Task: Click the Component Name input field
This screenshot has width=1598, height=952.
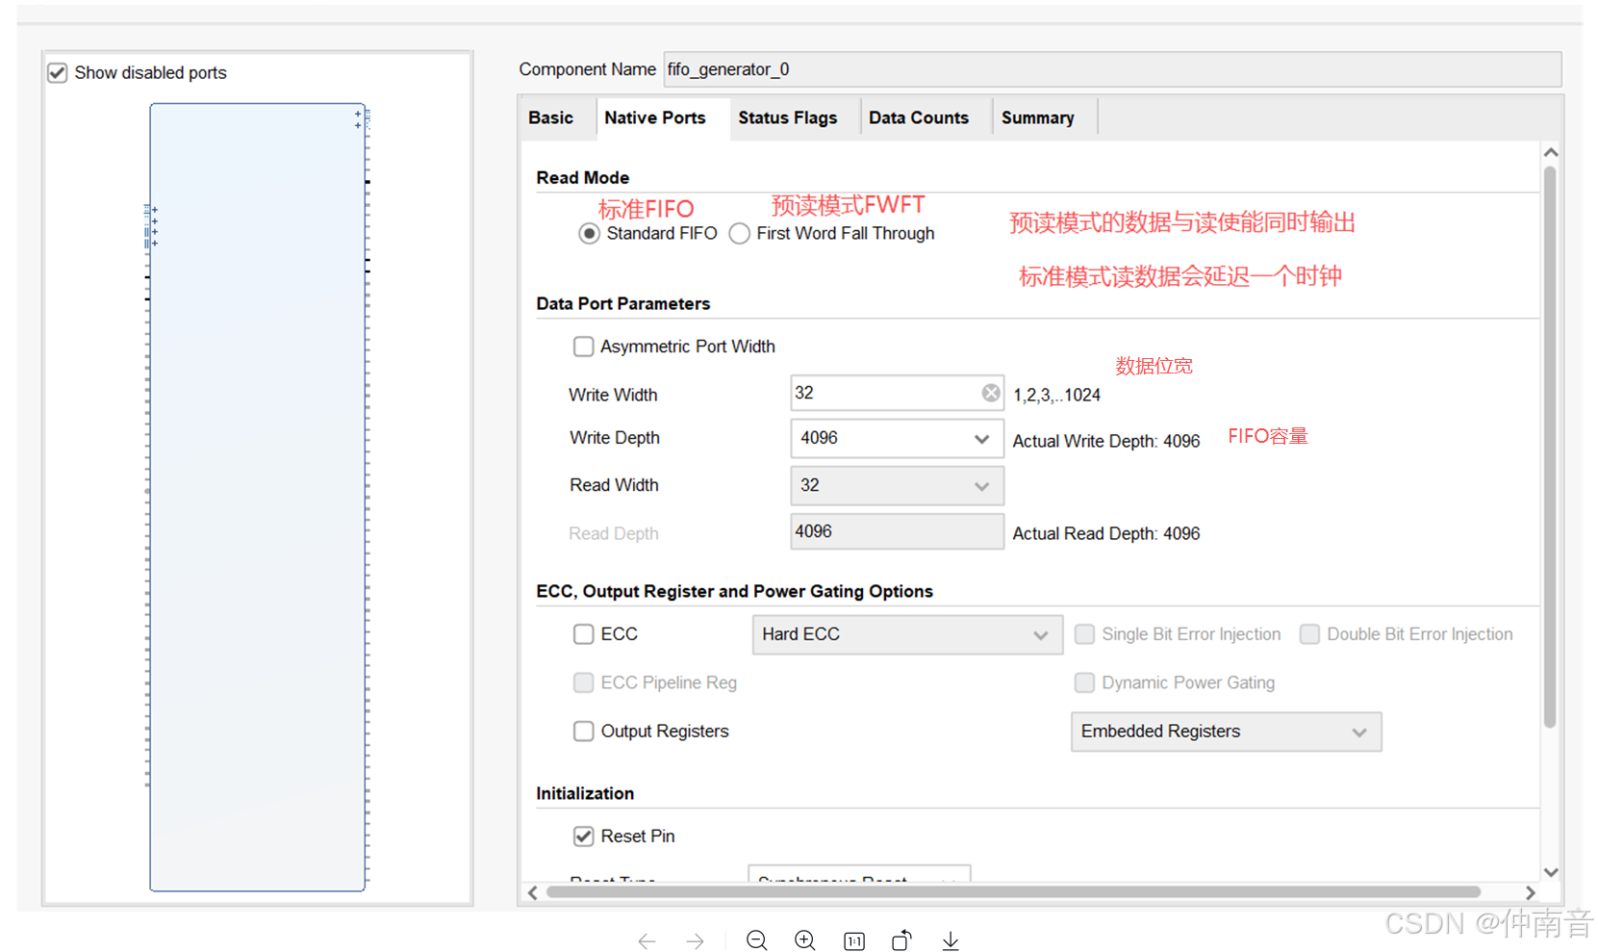Action: (x=1111, y=69)
